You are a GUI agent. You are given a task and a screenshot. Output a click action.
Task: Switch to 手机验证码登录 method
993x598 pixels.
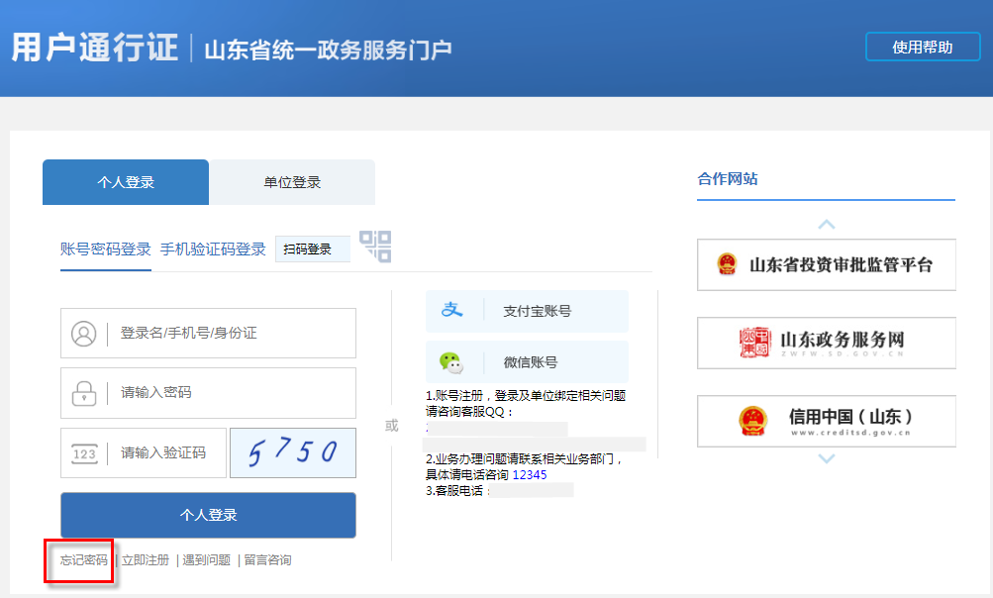[x=213, y=249]
